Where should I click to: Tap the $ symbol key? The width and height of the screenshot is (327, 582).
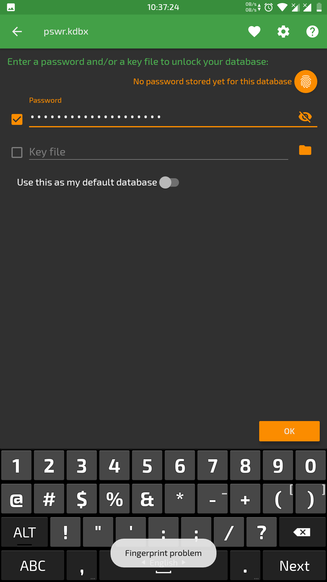[x=82, y=499]
